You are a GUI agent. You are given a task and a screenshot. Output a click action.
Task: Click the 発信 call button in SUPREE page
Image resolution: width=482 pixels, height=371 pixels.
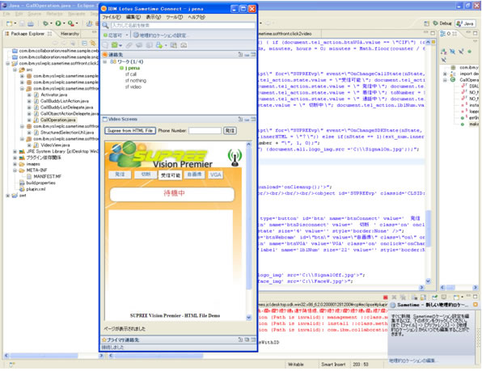[120, 175]
